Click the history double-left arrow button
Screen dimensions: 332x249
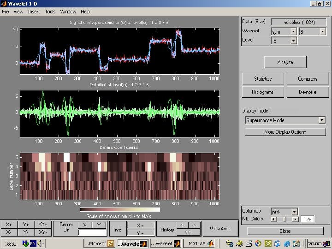coord(188,232)
